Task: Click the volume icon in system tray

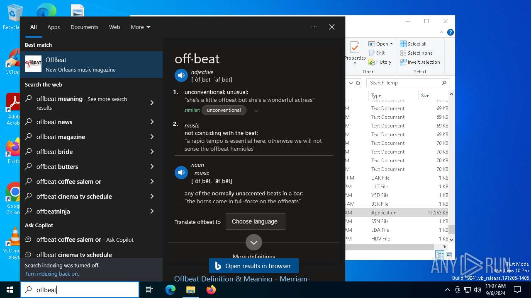Action: pyautogui.click(x=477, y=290)
